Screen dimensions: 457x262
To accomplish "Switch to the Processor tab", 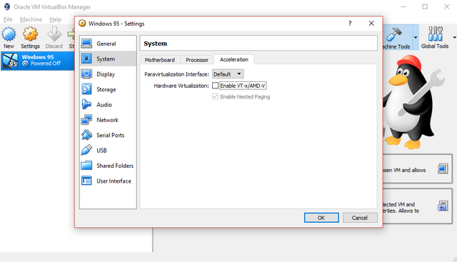I will tap(197, 60).
